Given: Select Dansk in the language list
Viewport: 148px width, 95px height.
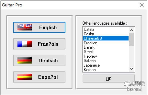Looking at the screenshot, I should (x=106, y=47).
